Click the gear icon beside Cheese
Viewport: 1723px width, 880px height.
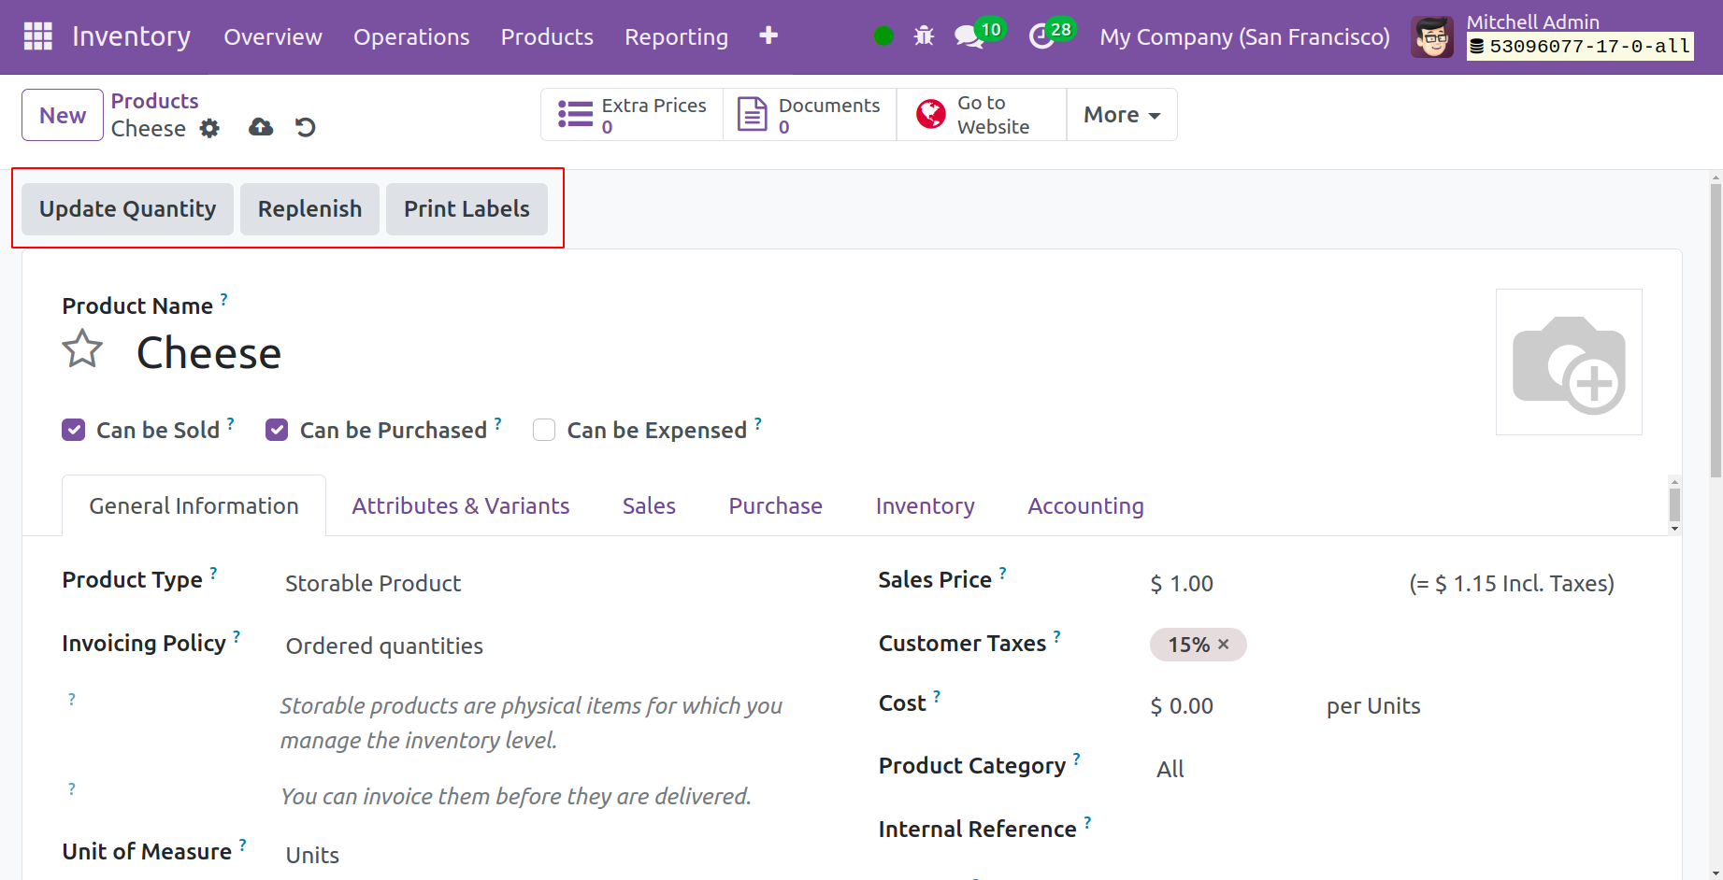[210, 128]
